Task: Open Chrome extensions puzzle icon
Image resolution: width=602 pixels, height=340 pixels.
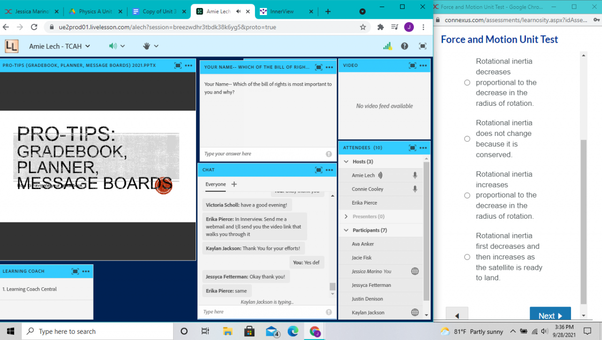Action: point(380,27)
